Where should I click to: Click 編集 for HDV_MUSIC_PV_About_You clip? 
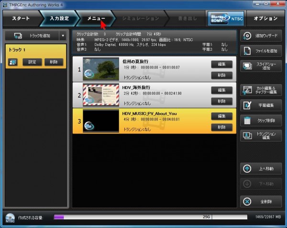[x=221, y=116]
